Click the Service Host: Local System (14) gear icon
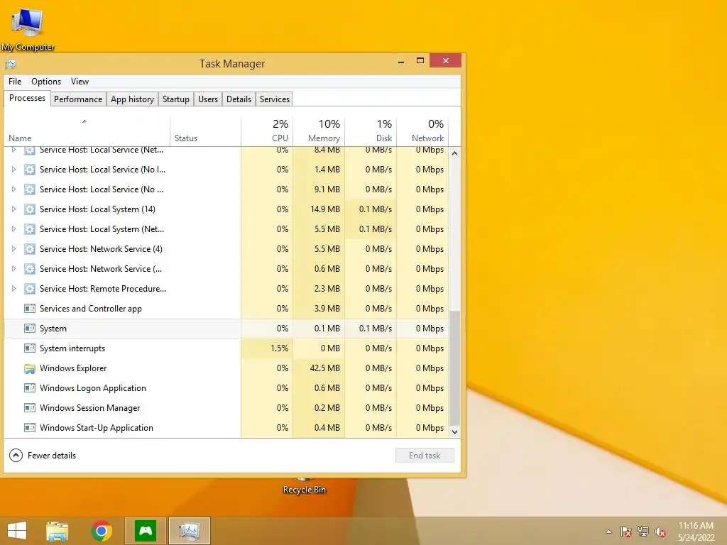The height and width of the screenshot is (545, 727). (30, 209)
